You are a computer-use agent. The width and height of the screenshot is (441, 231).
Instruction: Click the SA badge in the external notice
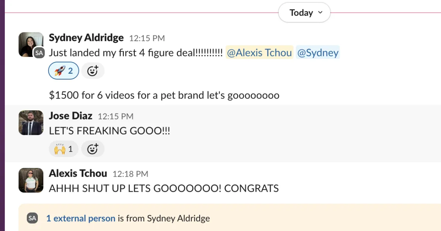tap(32, 219)
